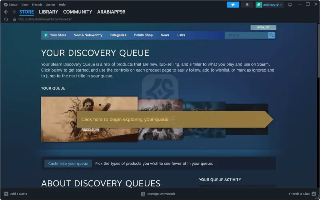320x200 pixels.
Task: Open the Help menu
Action: [x=62, y=4]
